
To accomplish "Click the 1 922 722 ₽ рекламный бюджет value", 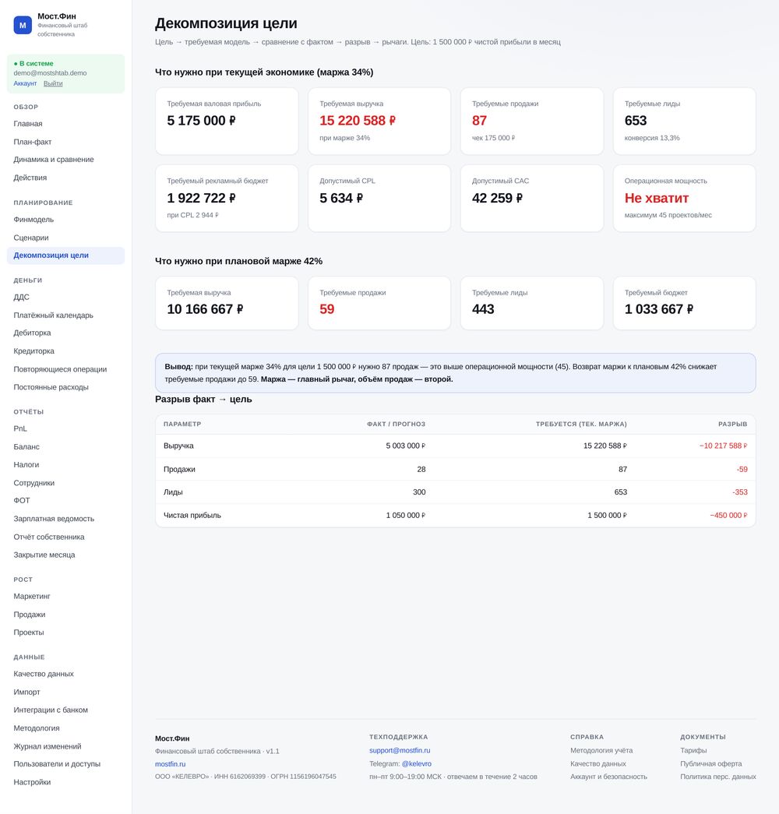I will (x=202, y=199).
